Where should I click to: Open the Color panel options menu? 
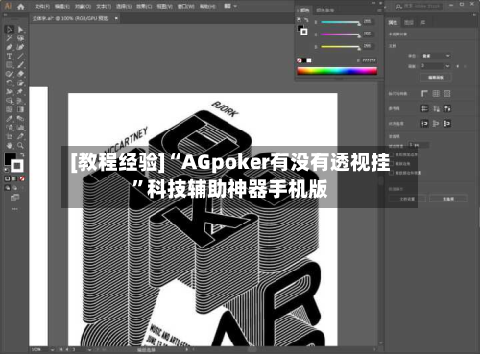pyautogui.click(x=379, y=11)
